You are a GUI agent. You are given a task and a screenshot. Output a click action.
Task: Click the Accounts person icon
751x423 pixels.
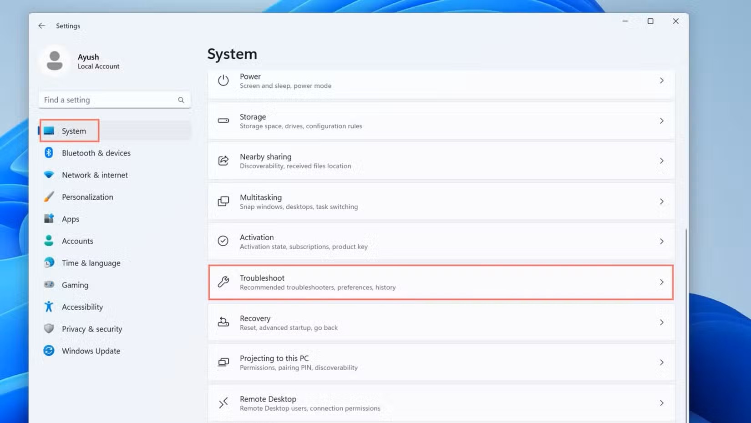tap(49, 241)
